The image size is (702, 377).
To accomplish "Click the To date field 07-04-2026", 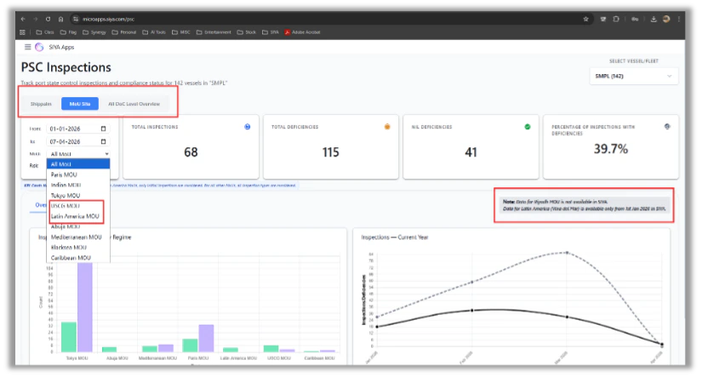I will tap(78, 141).
